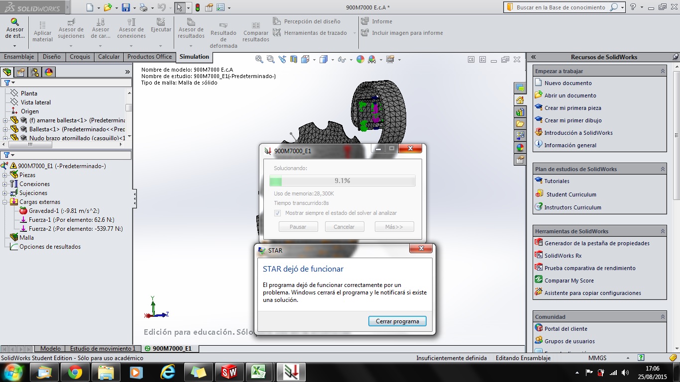Click the Percepción del diseño tool
This screenshot has height=382, width=680.
click(x=307, y=21)
